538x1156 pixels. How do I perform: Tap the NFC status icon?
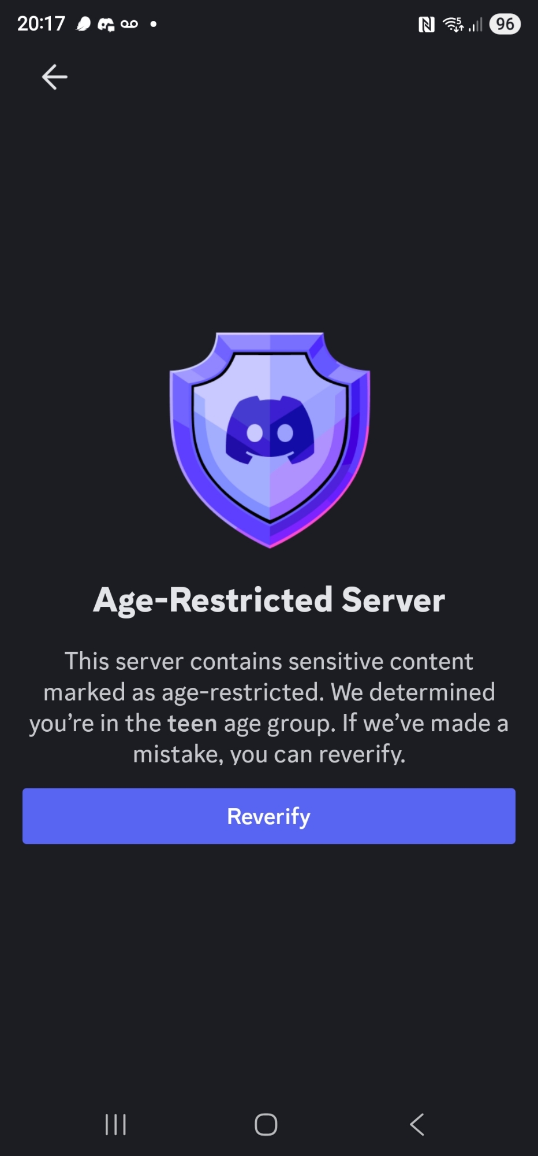426,24
